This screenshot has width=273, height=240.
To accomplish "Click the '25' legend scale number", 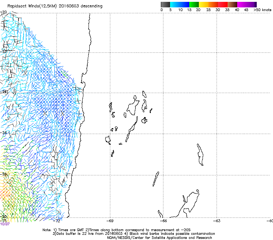I will (x=208, y=10).
